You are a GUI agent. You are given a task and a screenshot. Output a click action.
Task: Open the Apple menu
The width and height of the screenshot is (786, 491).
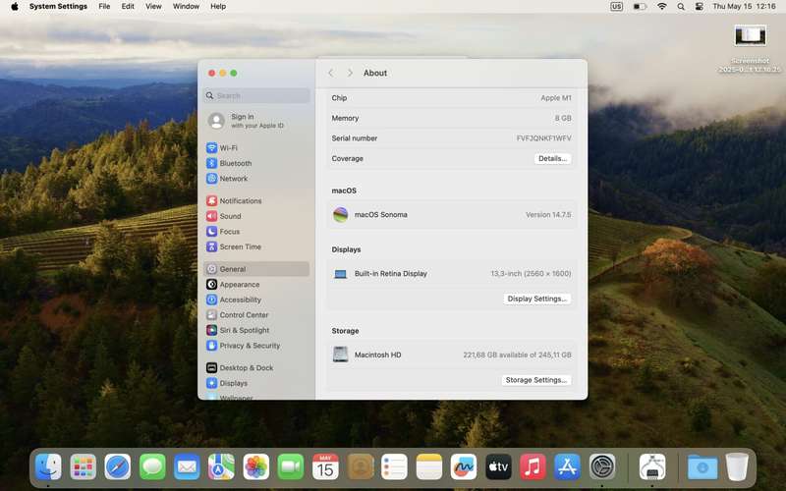15,7
